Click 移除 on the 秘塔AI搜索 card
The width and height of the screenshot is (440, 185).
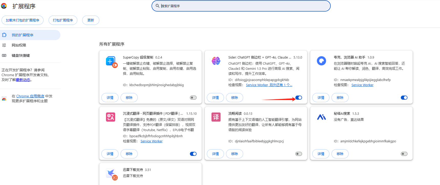340,154
